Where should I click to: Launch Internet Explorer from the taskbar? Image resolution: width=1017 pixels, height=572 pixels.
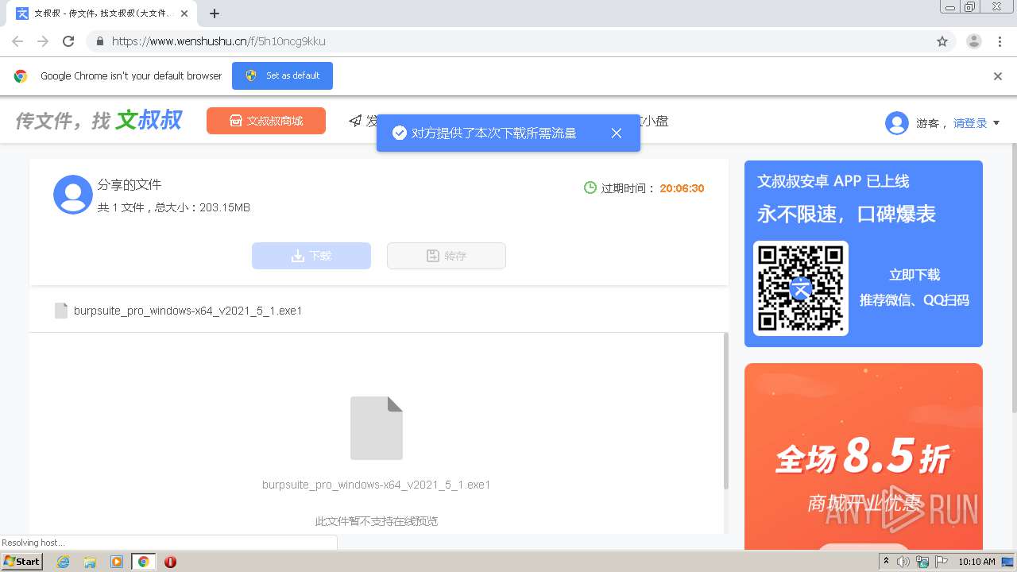pyautogui.click(x=64, y=562)
